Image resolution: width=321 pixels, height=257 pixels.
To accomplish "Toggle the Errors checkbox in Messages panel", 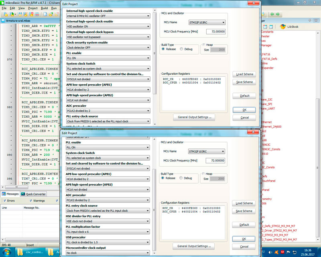I will tap(5, 201).
